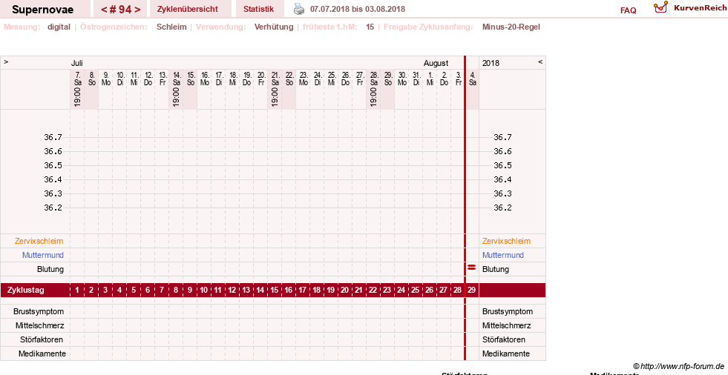Click the left chart arrow beside Juli
Image resolution: width=728 pixels, height=375 pixels.
[6, 62]
